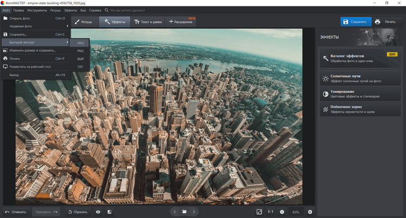Select JPEG in quick export submenu
Viewport: 406px width, 218px height.
(81, 42)
